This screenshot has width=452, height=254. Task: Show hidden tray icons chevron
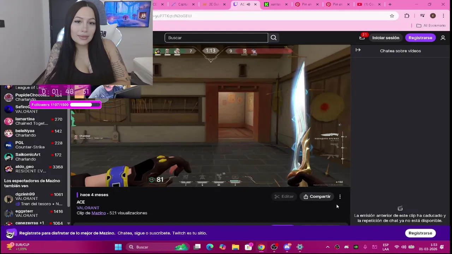tap(327, 247)
